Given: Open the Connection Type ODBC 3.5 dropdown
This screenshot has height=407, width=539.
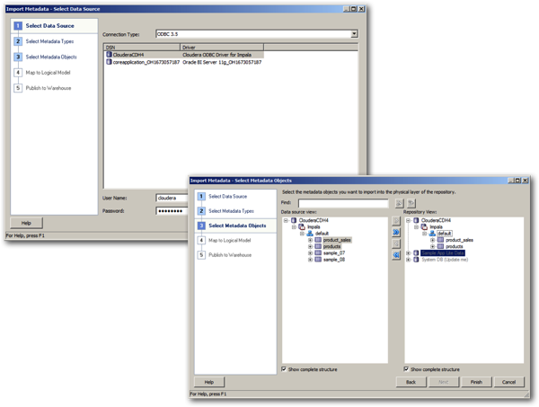Looking at the screenshot, I should tap(354, 33).
